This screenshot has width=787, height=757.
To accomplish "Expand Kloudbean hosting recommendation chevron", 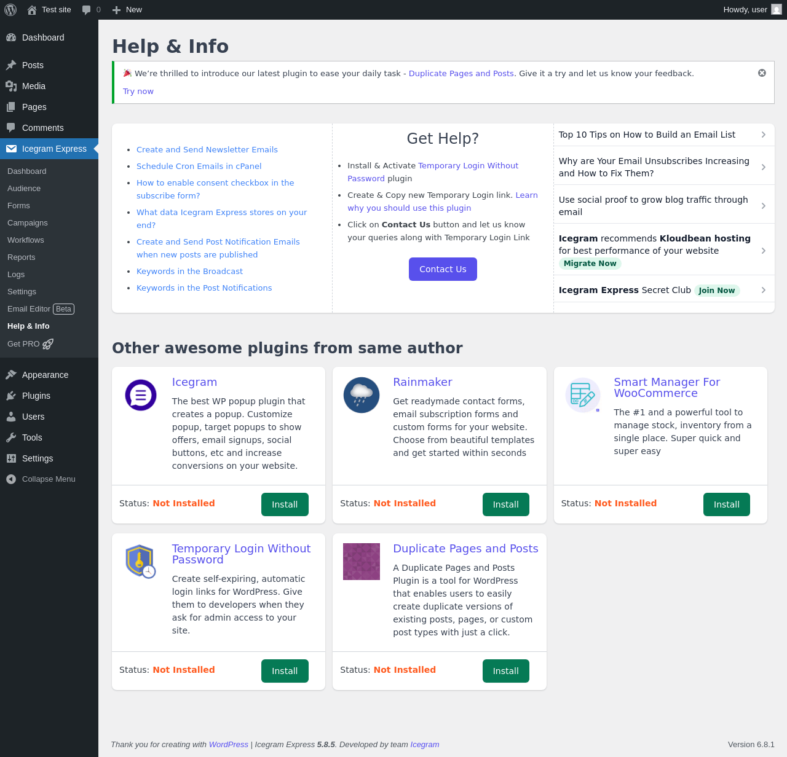I will pyautogui.click(x=764, y=251).
